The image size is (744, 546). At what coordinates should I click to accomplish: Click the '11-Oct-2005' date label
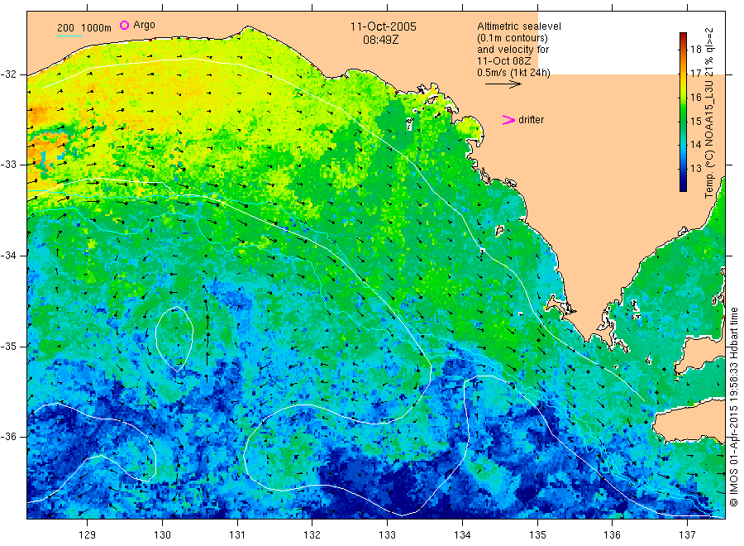pyautogui.click(x=384, y=26)
